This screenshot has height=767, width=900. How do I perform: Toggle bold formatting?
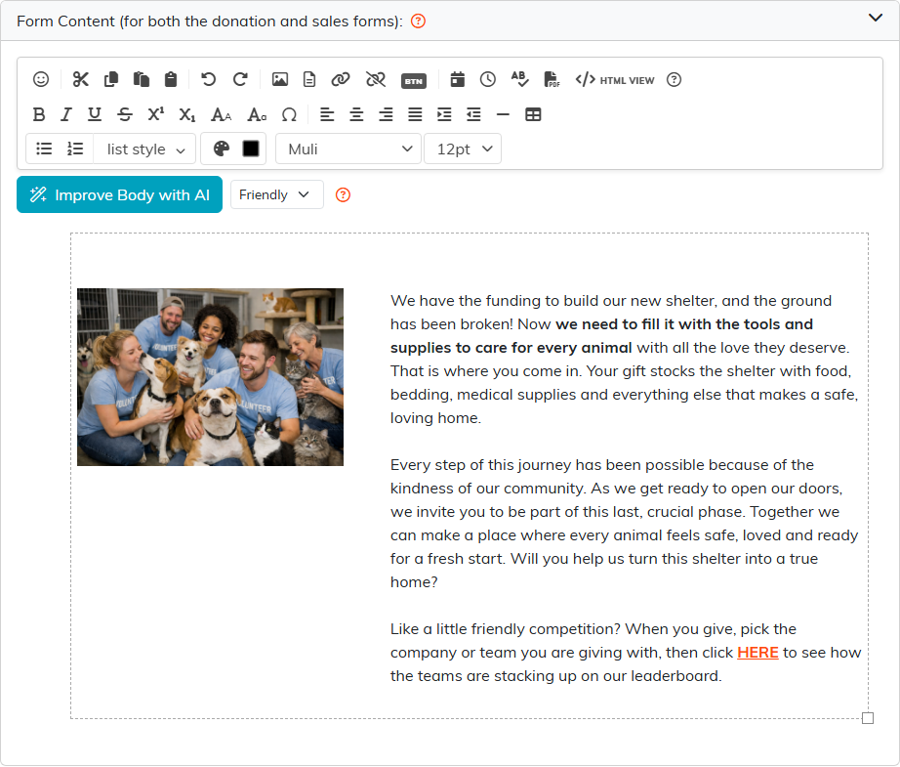39,115
